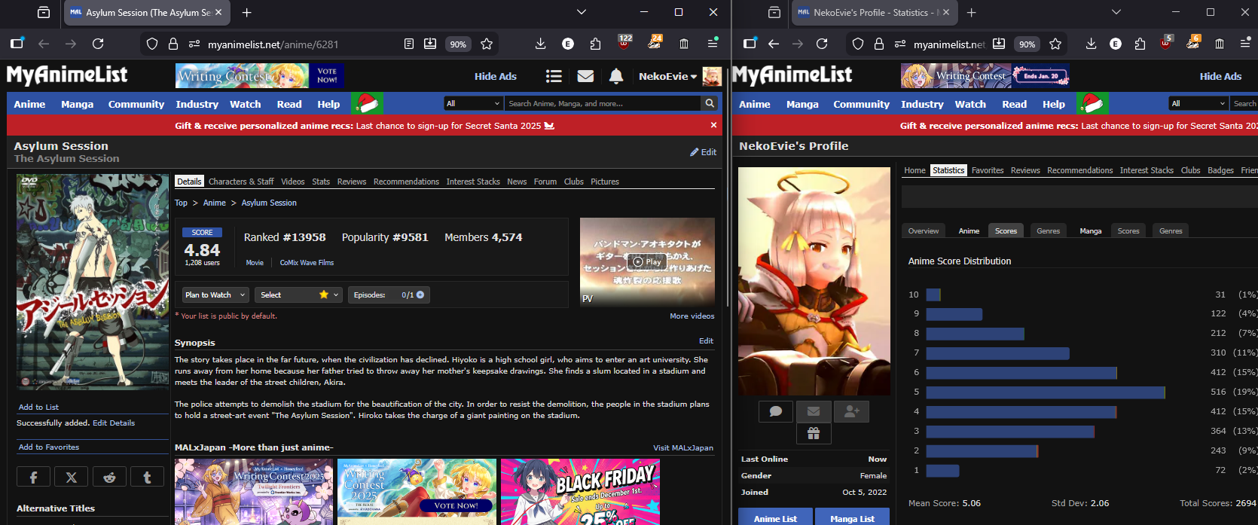List all tabs in the right browser window
This screenshot has width=1258, height=525.
[1116, 12]
